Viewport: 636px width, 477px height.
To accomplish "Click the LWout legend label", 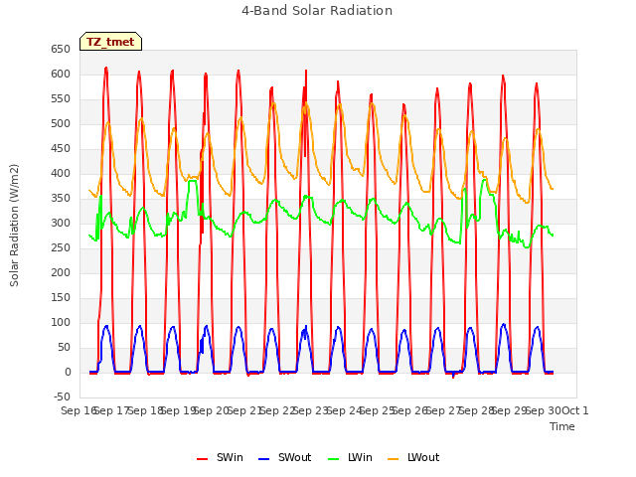I will (423, 457).
